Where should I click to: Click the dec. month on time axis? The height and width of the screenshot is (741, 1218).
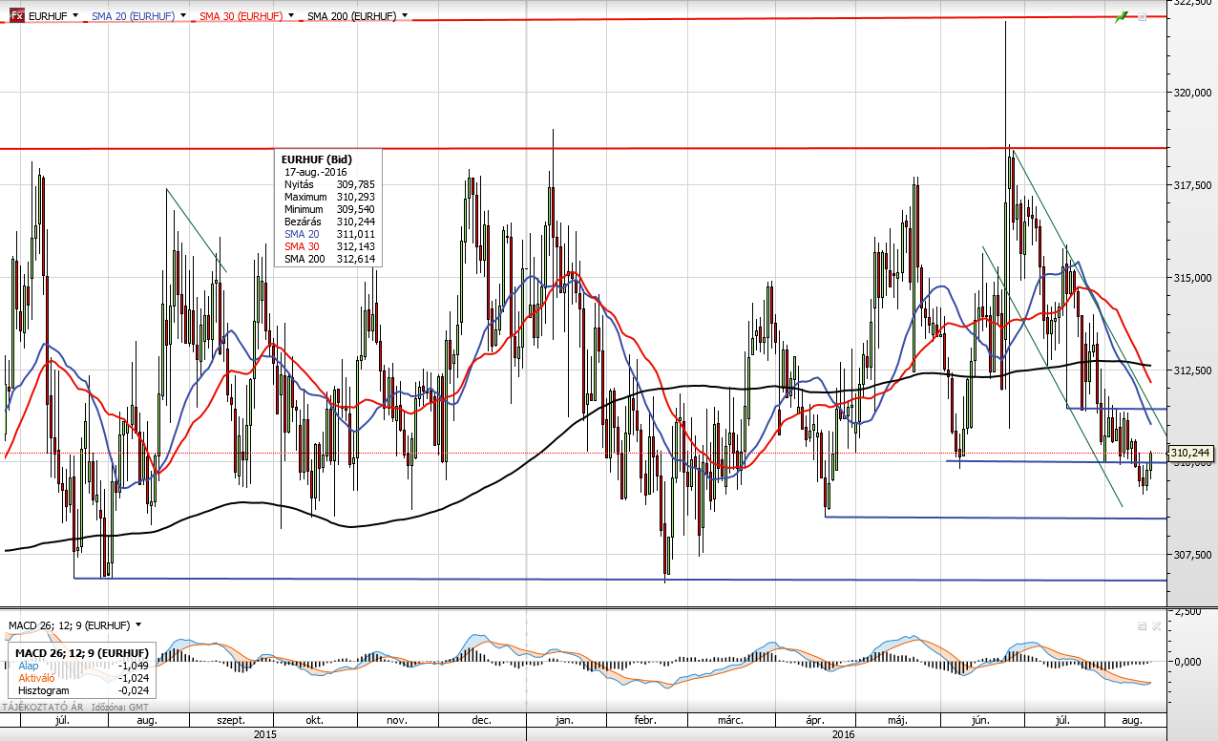[x=481, y=721]
